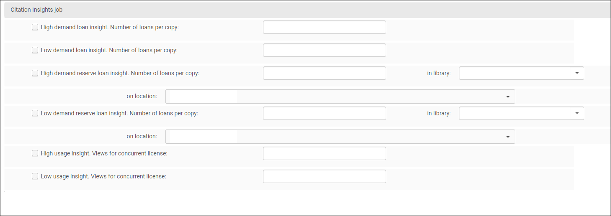Enable High demand loan insight checkbox
The image size is (611, 216).
(35, 27)
